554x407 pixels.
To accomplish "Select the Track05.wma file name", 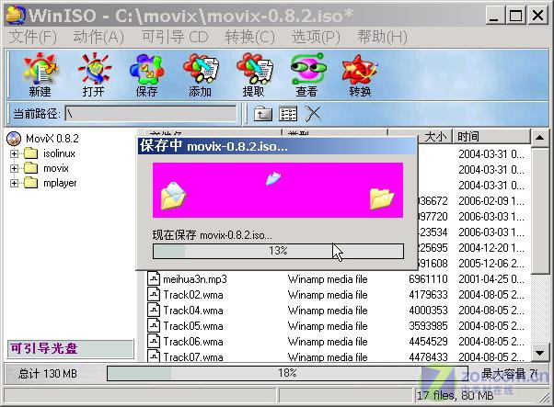I will tap(193, 326).
